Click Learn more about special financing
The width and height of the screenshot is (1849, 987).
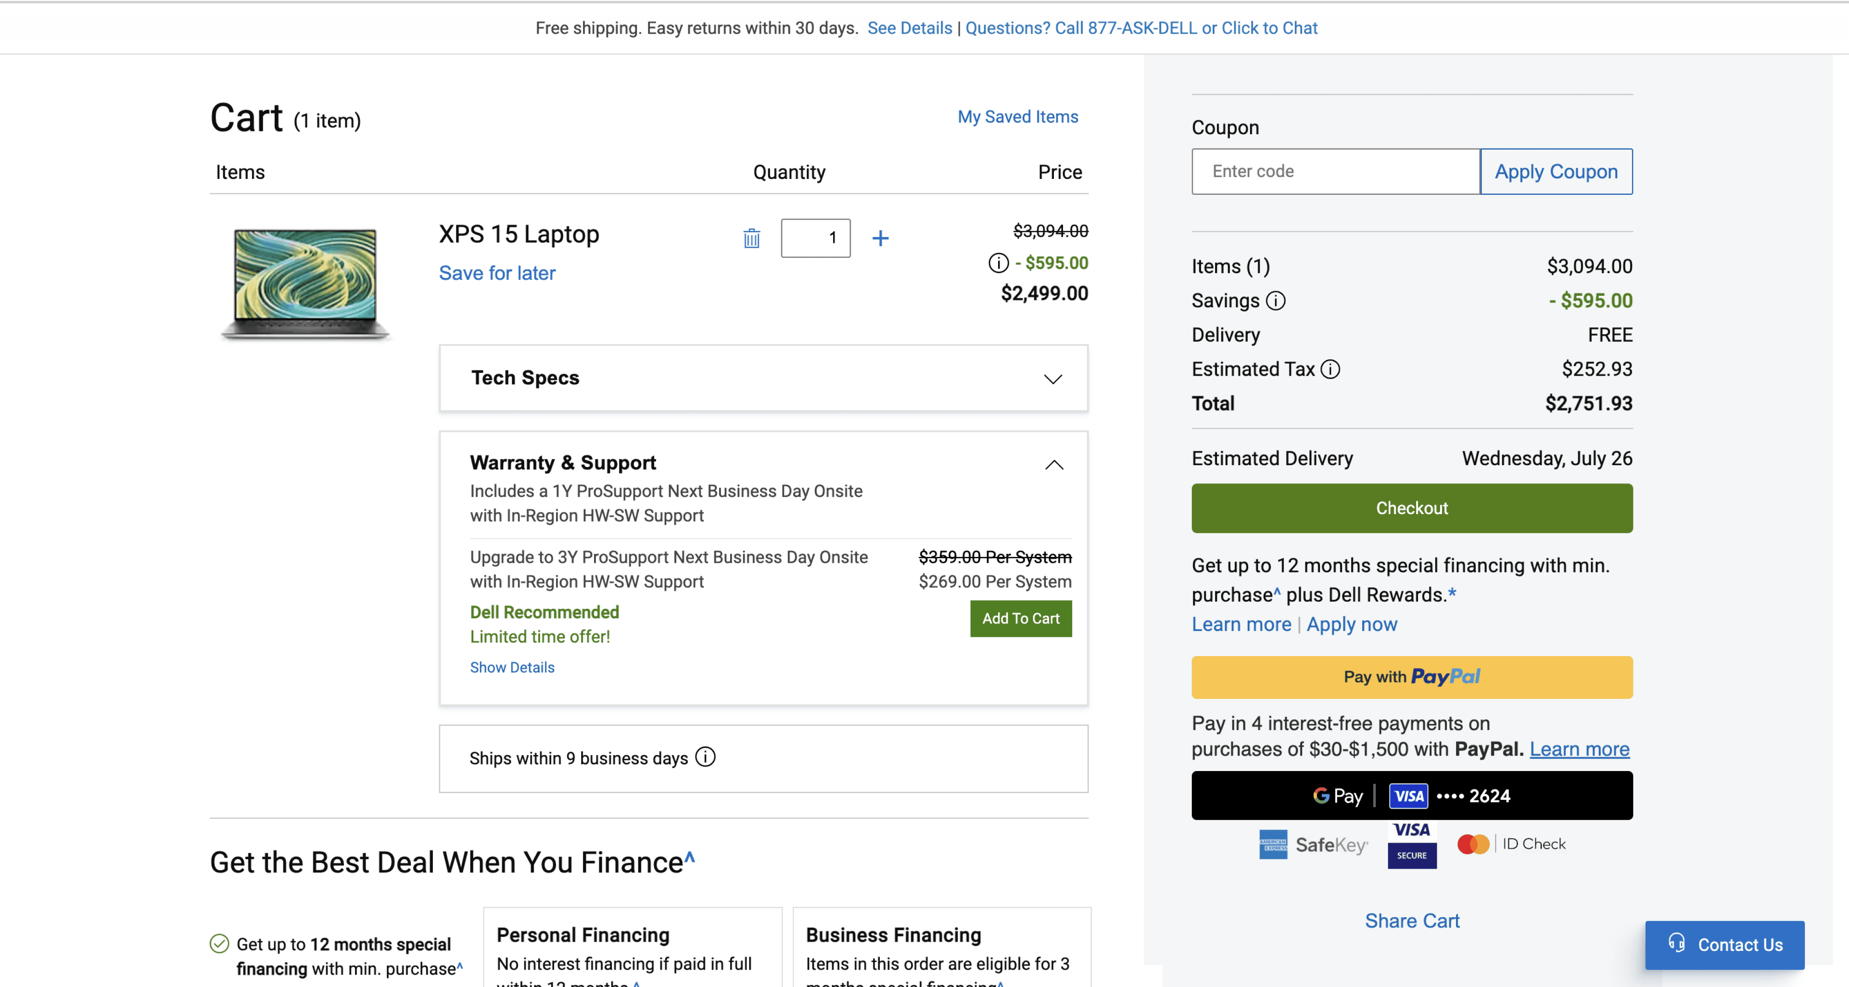point(1241,624)
